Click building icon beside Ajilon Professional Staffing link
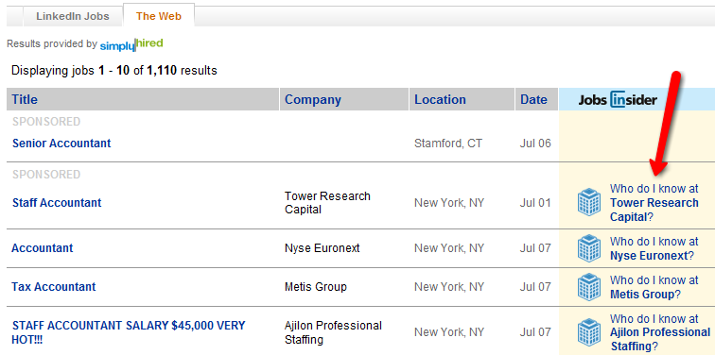Screen dimensions: 715x355 point(588,332)
